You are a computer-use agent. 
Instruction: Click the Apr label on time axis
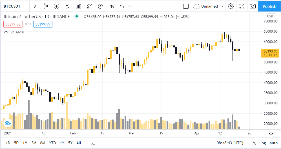pyautogui.click(x=197, y=133)
